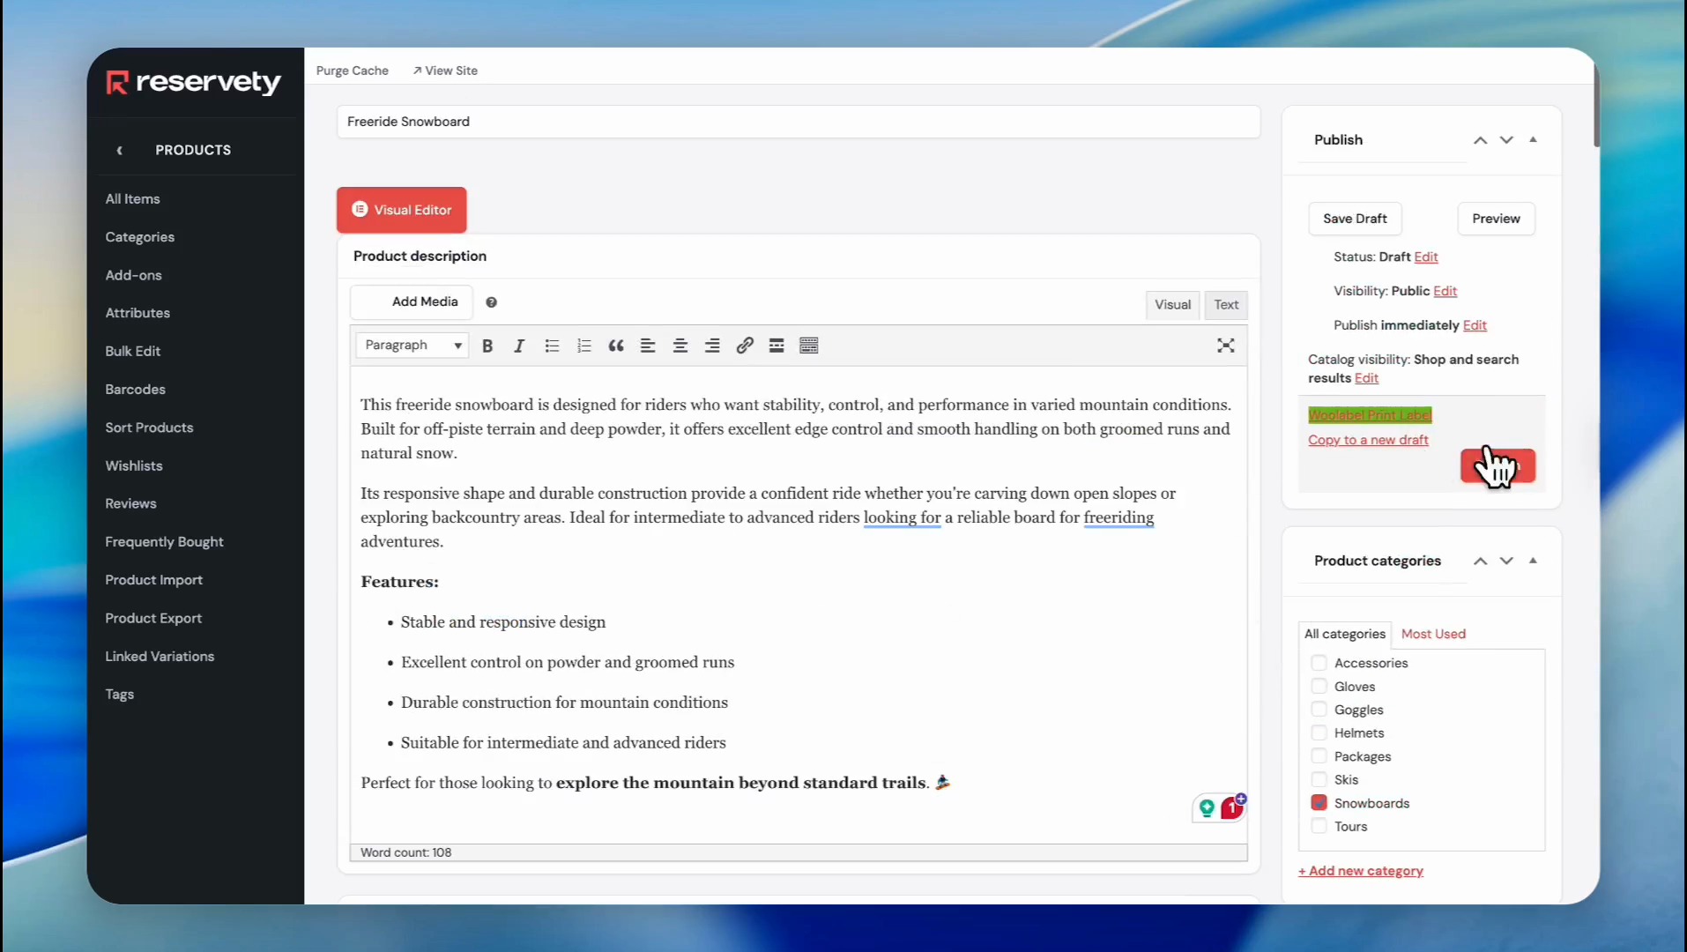The height and width of the screenshot is (952, 1687).
Task: Apply italic formatting to text
Action: (x=519, y=346)
